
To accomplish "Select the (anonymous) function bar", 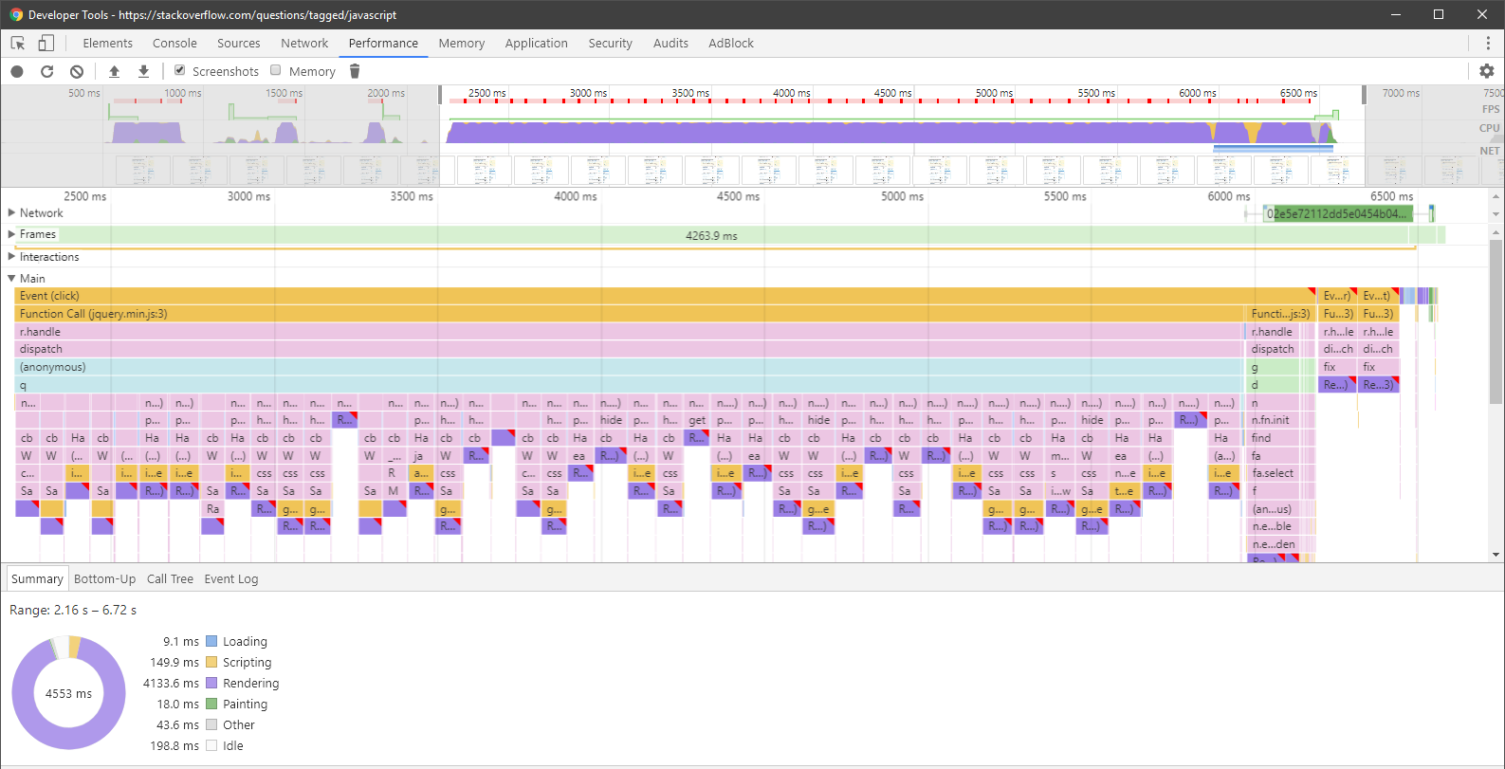I will point(629,367).
